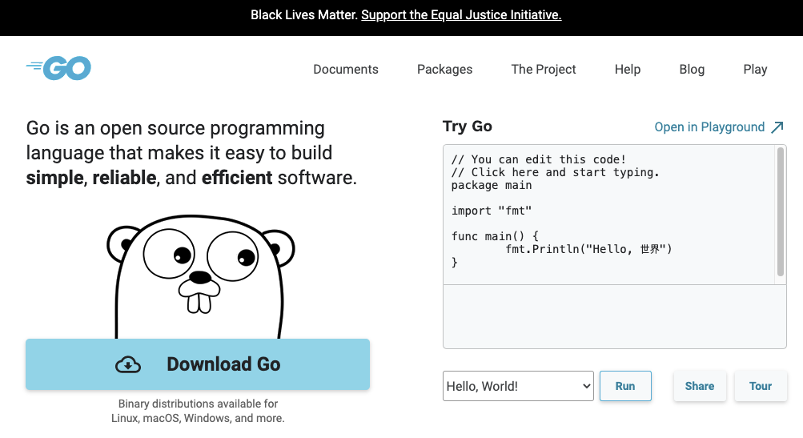Click the word 'efficient' in the tagline

pos(237,178)
